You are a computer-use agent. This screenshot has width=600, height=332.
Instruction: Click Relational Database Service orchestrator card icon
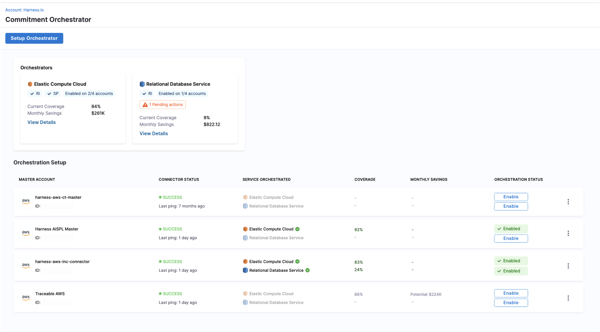coord(142,84)
